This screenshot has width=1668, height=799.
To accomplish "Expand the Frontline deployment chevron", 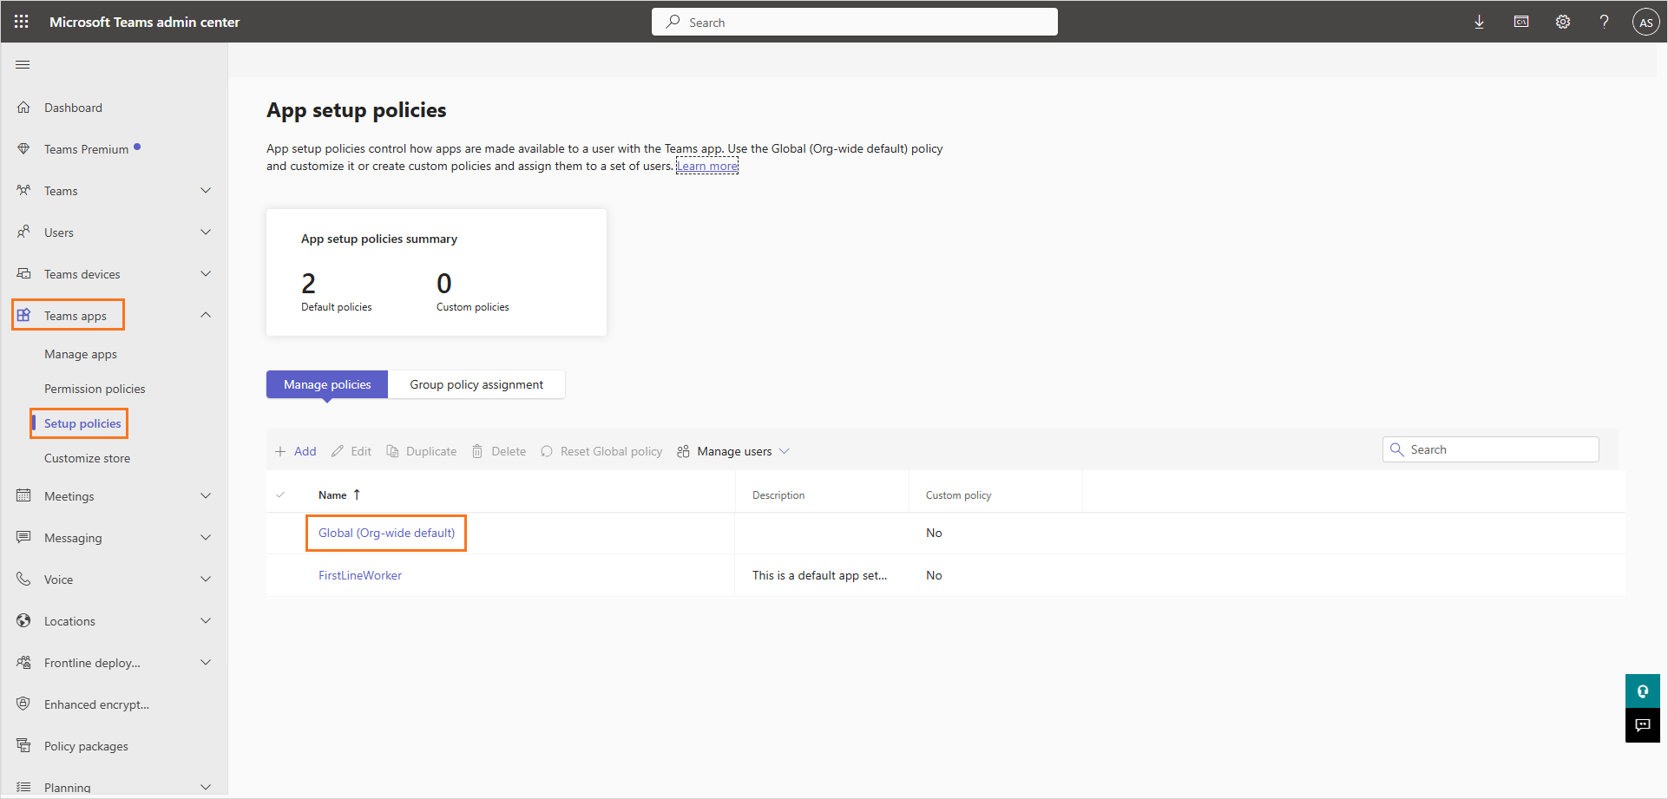I will 206,662.
